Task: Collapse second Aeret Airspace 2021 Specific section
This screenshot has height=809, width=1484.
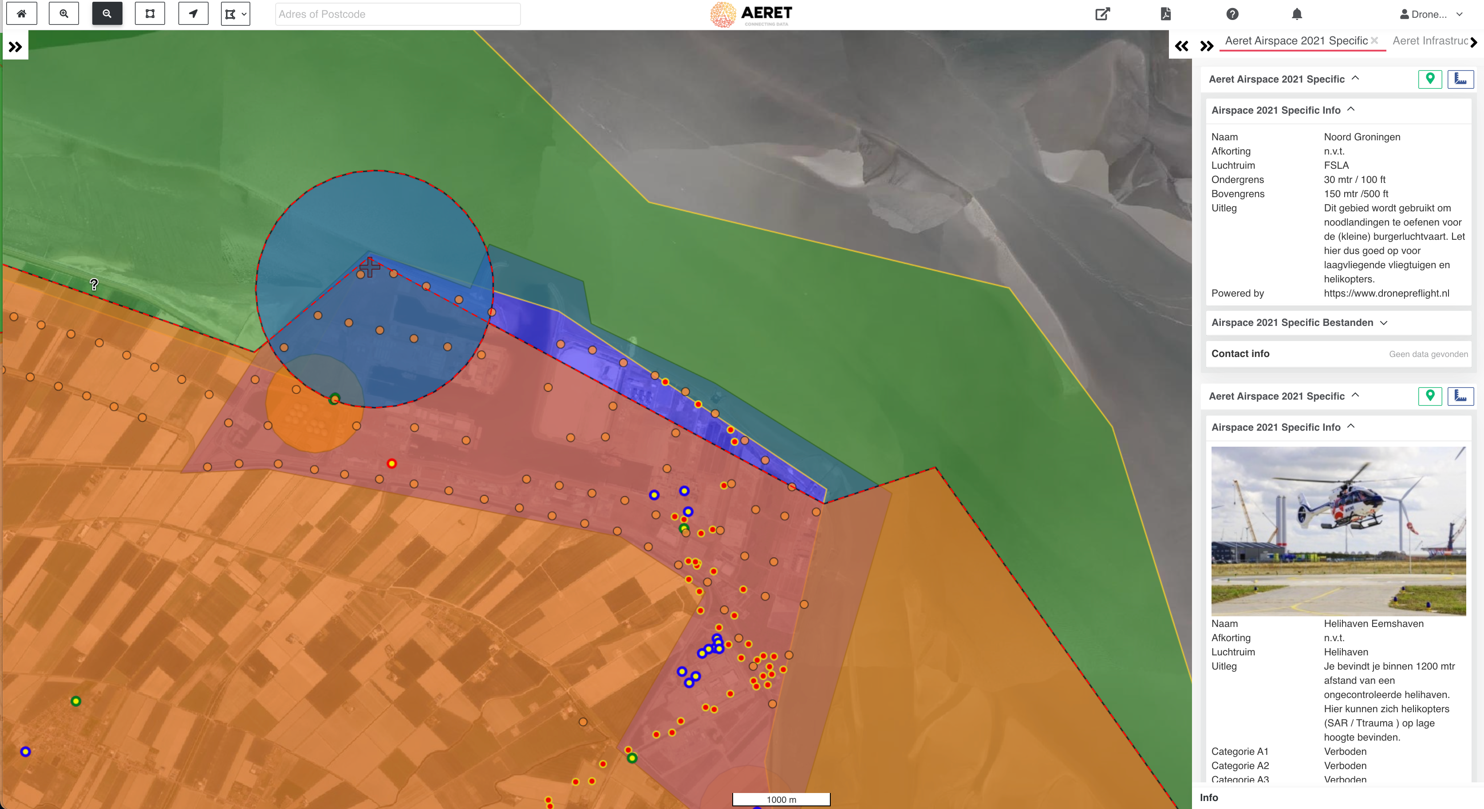Action: point(1355,395)
